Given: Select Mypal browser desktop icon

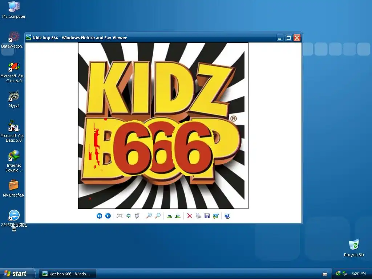Looking at the screenshot, I should tap(14, 99).
